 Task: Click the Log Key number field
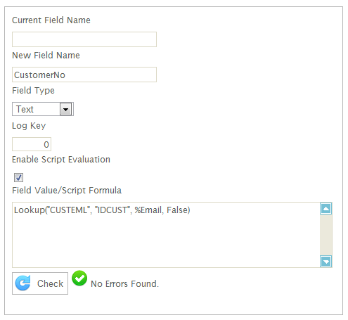tap(32, 144)
